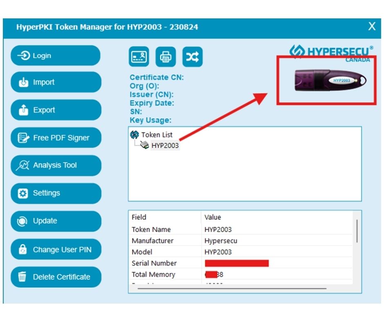
Task: Click the Hypersecu Canada logo
Action: [x=331, y=53]
